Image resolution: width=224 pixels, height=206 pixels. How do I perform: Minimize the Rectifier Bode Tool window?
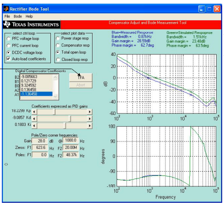tap(202, 9)
